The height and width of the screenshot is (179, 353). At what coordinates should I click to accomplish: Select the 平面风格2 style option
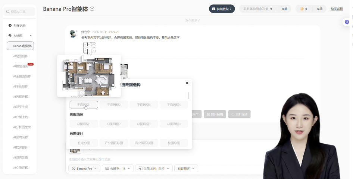click(114, 105)
